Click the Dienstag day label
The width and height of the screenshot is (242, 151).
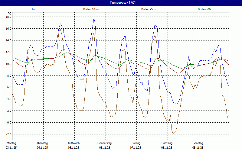tap(42, 143)
